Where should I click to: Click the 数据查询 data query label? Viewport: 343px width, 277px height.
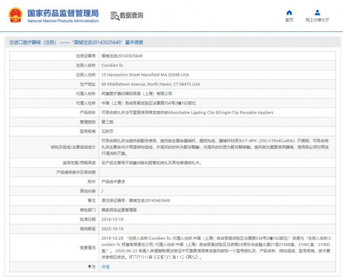131,16
